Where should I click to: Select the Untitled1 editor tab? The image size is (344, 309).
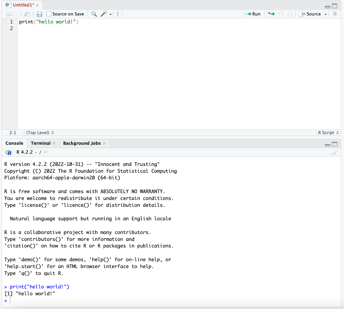coord(24,5)
